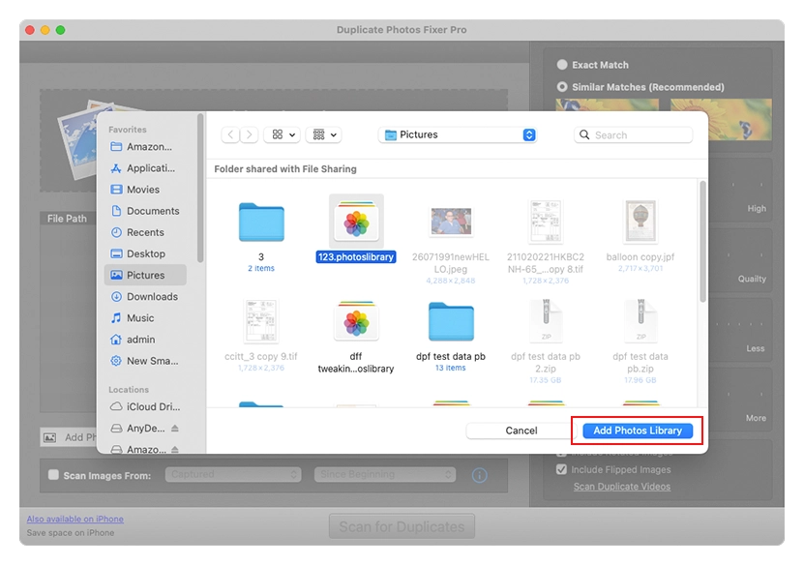Screen dimensions: 804x565
Task: Open Also available on iPhone link
Action: (74, 519)
